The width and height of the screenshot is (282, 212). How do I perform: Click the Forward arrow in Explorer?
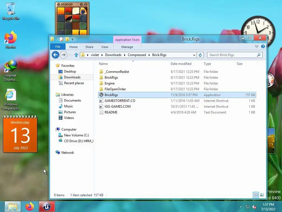point(63,55)
